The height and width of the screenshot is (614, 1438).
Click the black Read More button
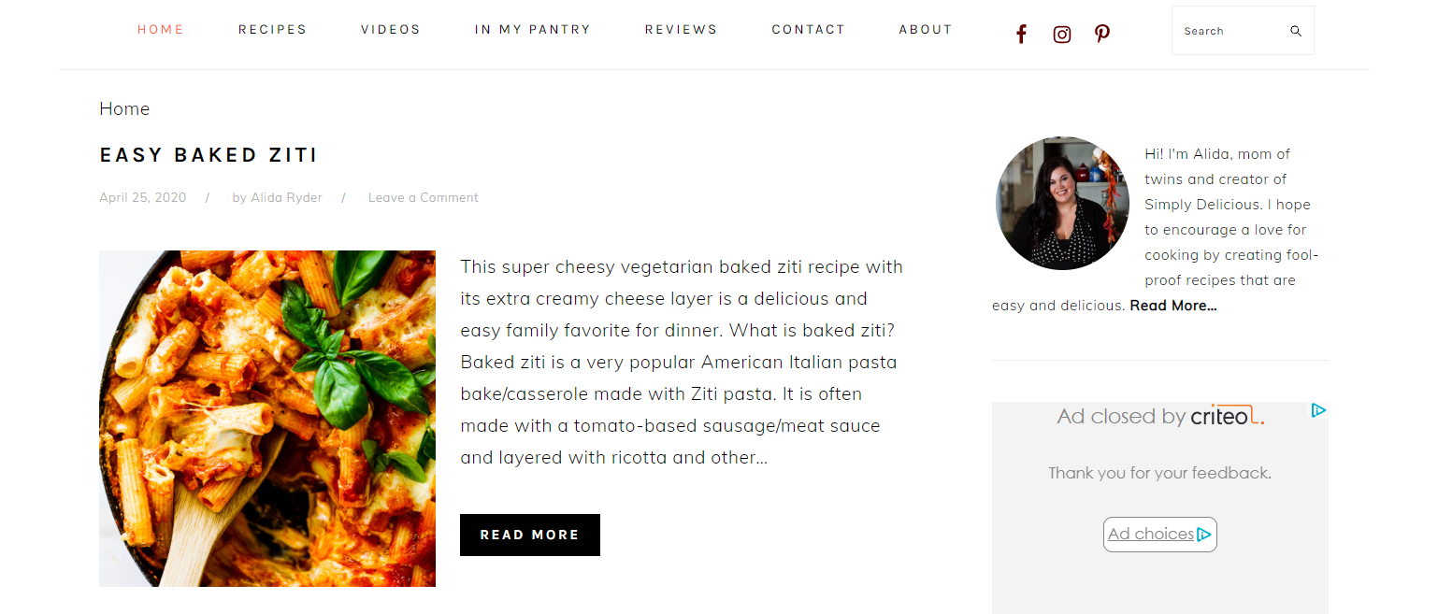tap(530, 535)
